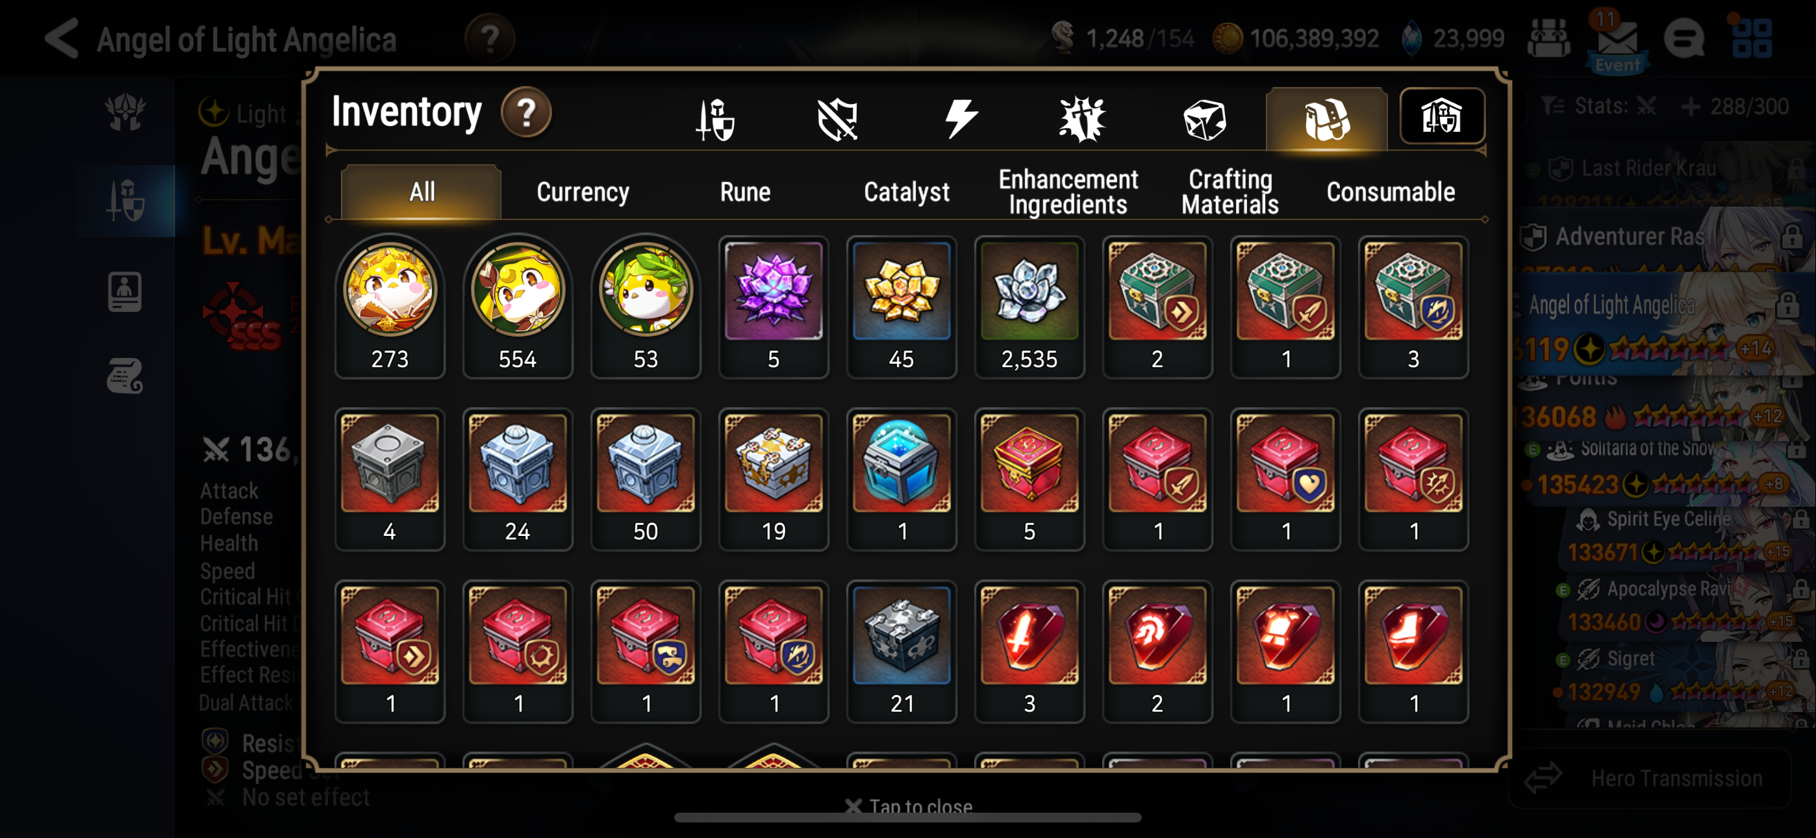The width and height of the screenshot is (1816, 838).
Task: Go back from Angel of Light Angelica
Action: [62, 38]
